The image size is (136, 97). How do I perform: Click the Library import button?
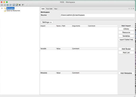tap(126, 29)
